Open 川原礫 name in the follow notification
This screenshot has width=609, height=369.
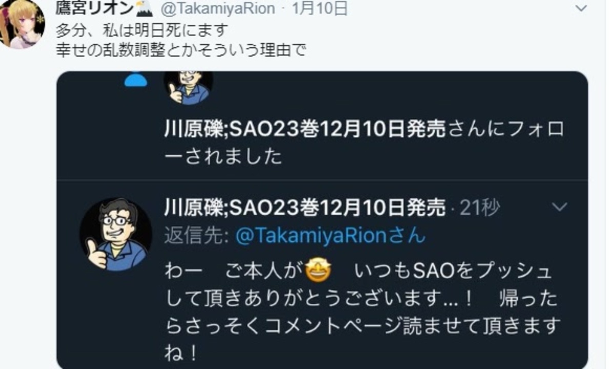tap(306, 129)
